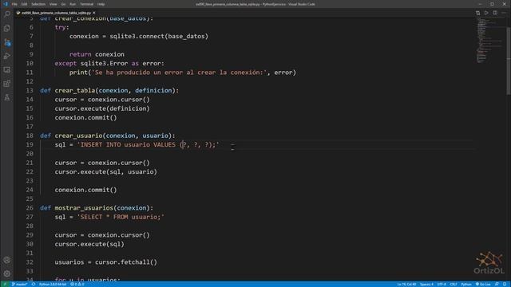Open Run and Debug view
The width and height of the screenshot is (511, 287).
[7, 56]
